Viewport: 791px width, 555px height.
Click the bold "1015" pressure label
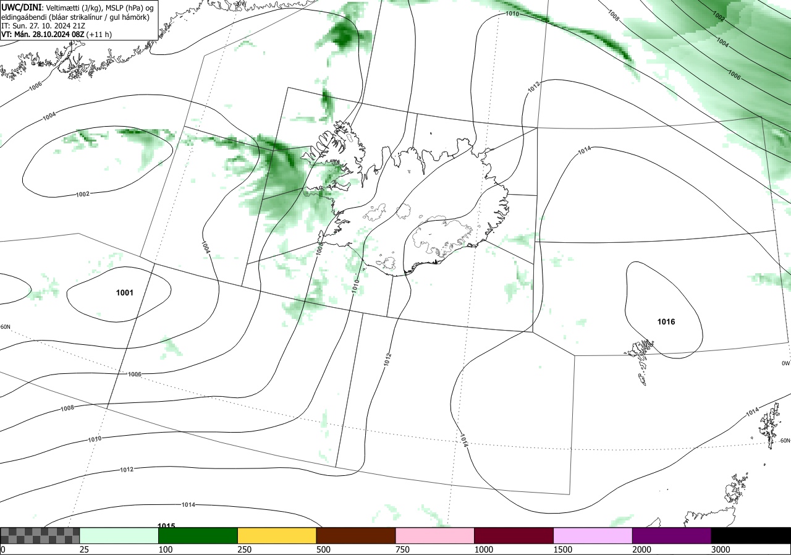click(166, 526)
